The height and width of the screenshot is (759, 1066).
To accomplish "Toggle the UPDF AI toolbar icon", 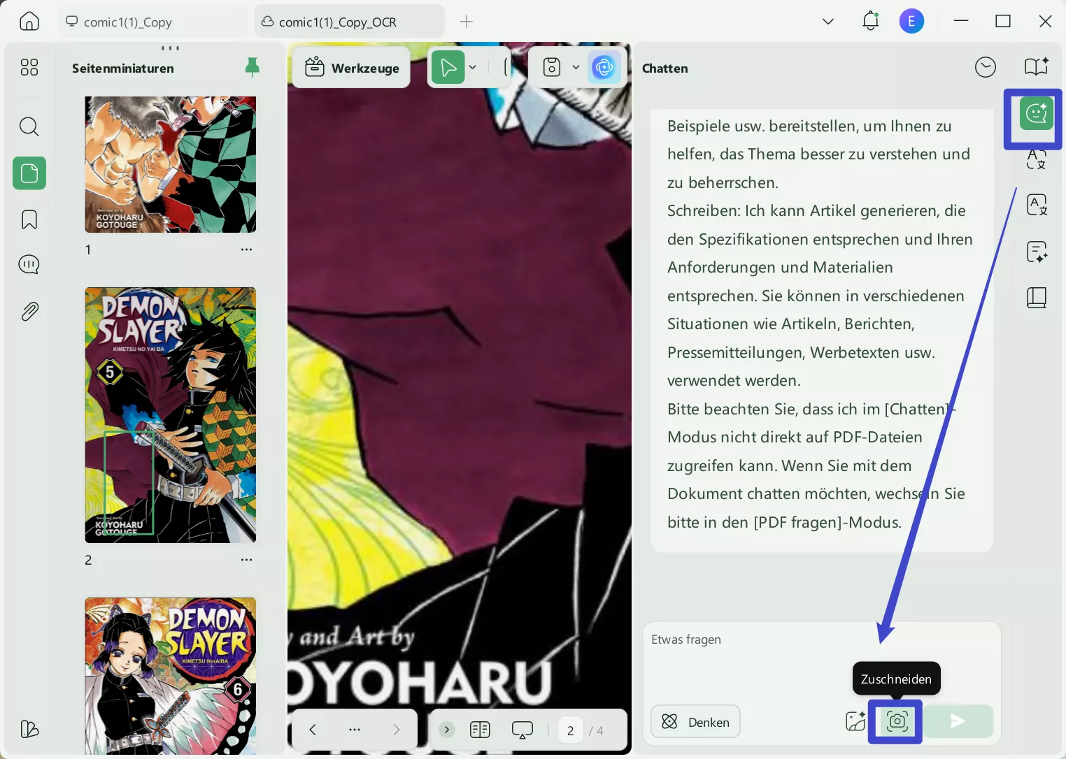I will 604,68.
